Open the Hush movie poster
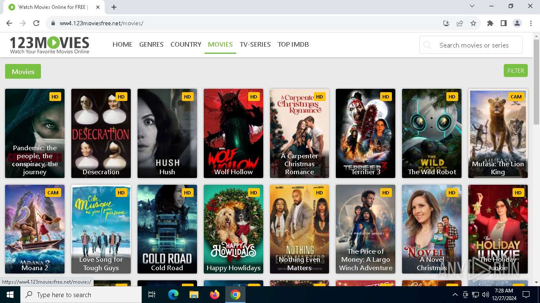 pos(167,133)
